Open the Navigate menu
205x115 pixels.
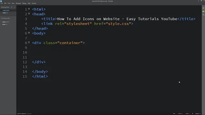pos(19,3)
